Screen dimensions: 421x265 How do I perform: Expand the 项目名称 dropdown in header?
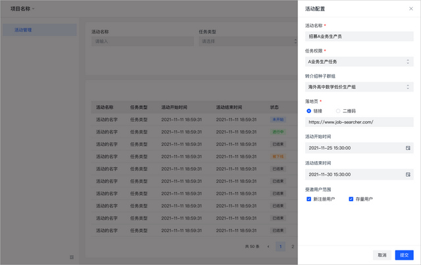tap(22, 9)
